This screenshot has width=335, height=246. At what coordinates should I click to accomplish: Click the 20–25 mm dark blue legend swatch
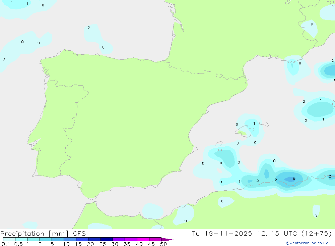click(x=94, y=239)
